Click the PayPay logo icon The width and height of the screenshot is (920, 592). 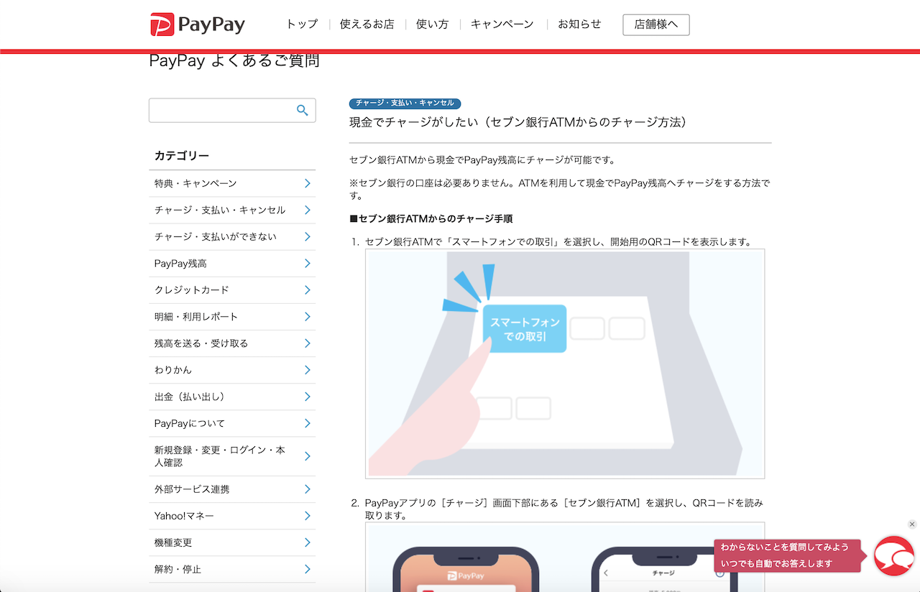click(x=162, y=24)
